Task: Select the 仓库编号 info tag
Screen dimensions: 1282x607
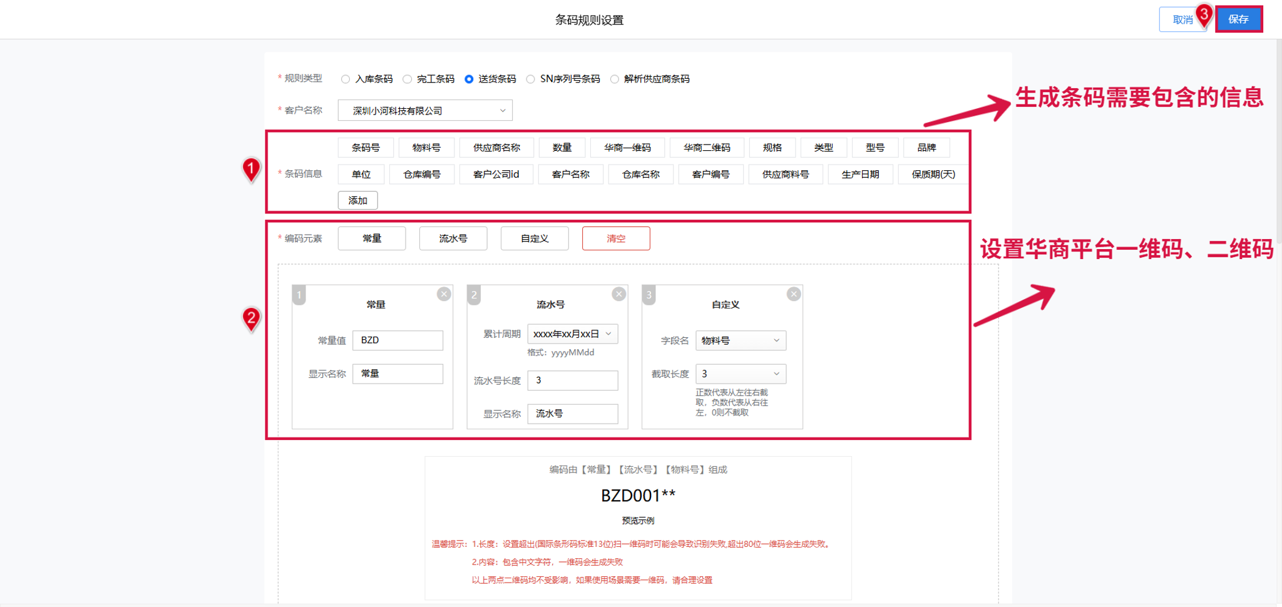Action: click(422, 174)
